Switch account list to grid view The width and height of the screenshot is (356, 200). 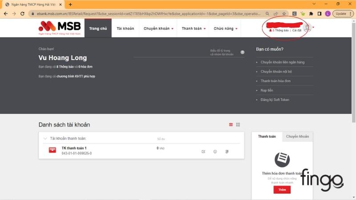pyautogui.click(x=238, y=124)
